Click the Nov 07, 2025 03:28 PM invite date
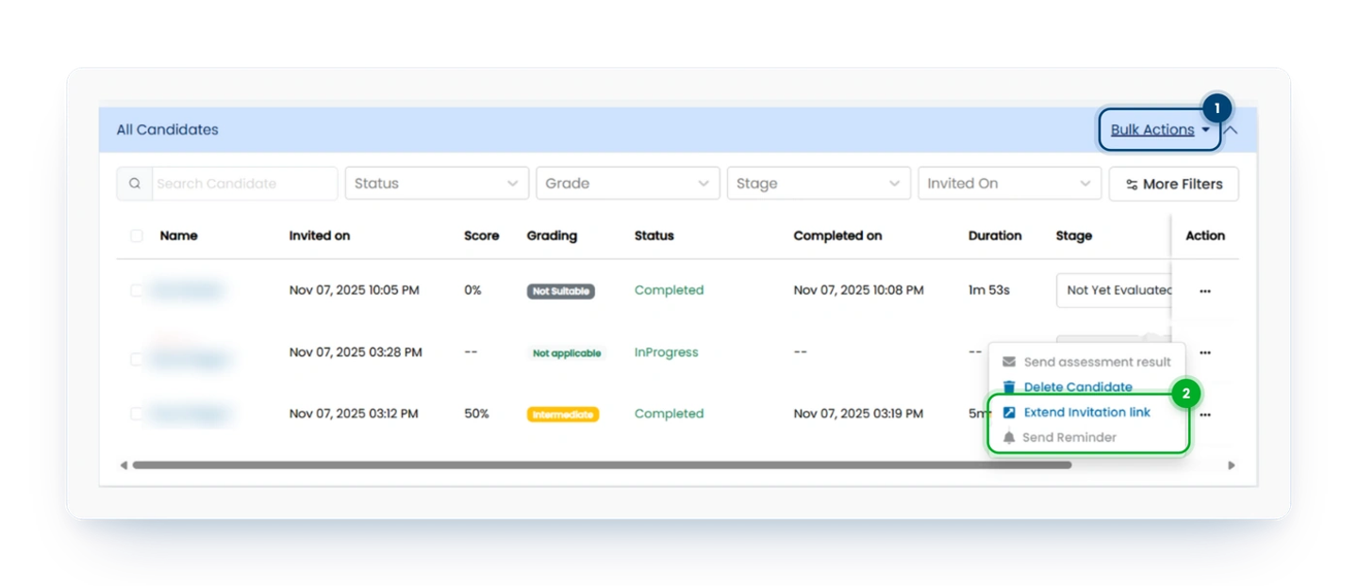This screenshot has width=1358, height=586. (x=356, y=352)
